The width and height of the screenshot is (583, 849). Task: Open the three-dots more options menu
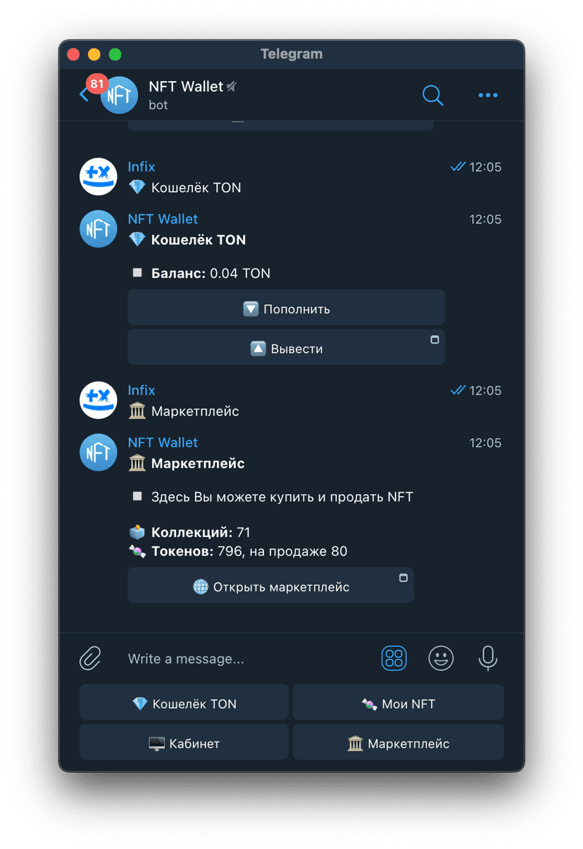pyautogui.click(x=488, y=95)
